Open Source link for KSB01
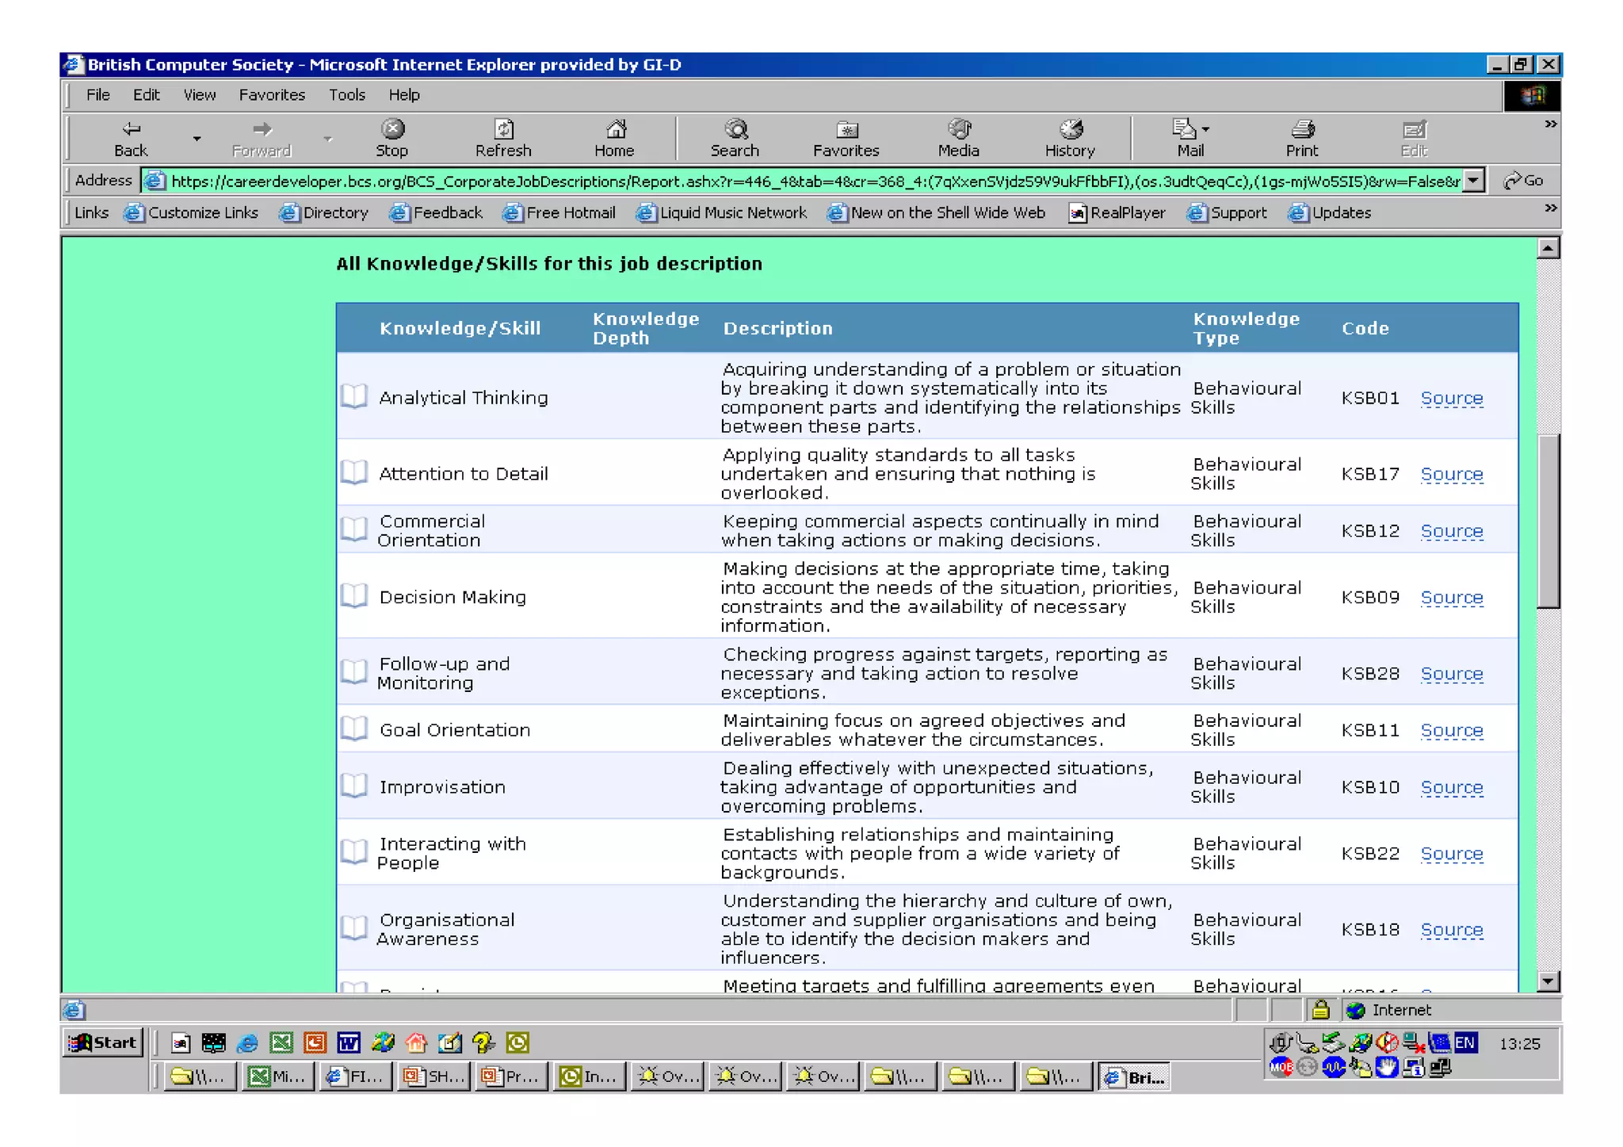Image resolution: width=1623 pixels, height=1147 pixels. click(x=1451, y=398)
